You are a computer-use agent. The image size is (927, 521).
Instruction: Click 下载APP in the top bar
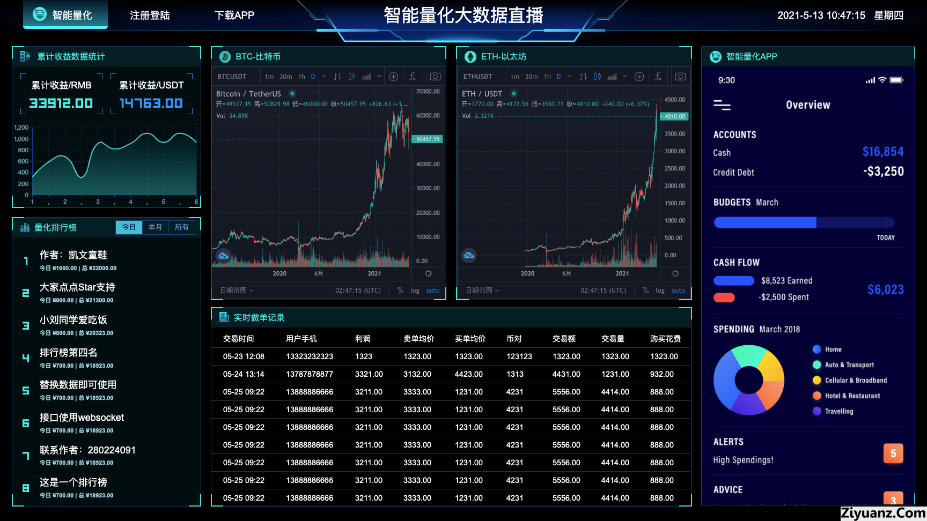tap(234, 16)
